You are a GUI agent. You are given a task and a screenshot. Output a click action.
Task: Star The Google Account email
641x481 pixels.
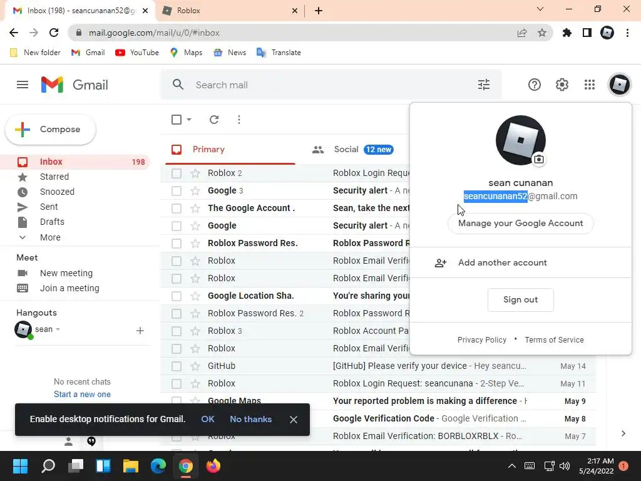pos(195,208)
